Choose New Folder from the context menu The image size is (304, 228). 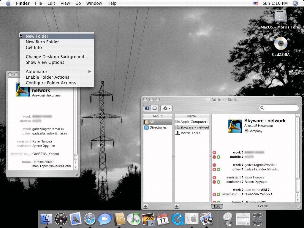point(37,36)
